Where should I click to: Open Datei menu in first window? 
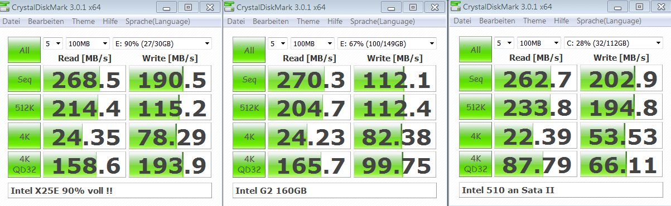coord(11,21)
